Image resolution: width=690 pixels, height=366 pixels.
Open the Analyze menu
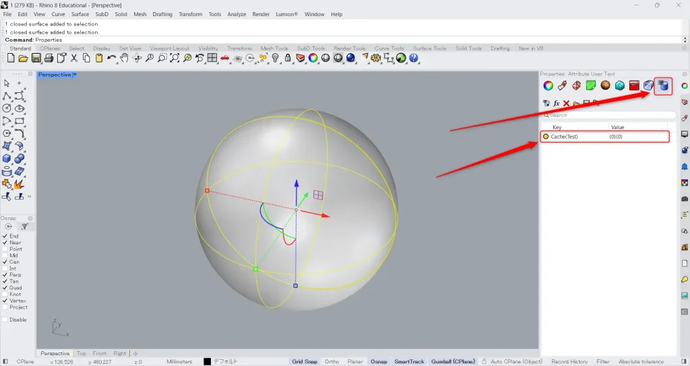click(237, 14)
